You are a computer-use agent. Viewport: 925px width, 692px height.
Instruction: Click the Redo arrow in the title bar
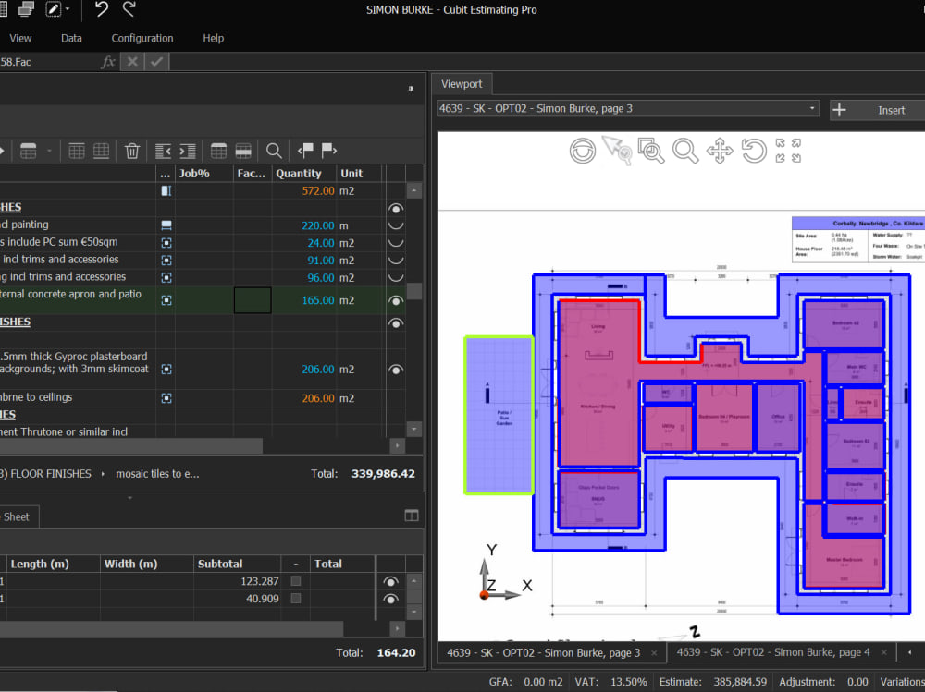click(129, 9)
